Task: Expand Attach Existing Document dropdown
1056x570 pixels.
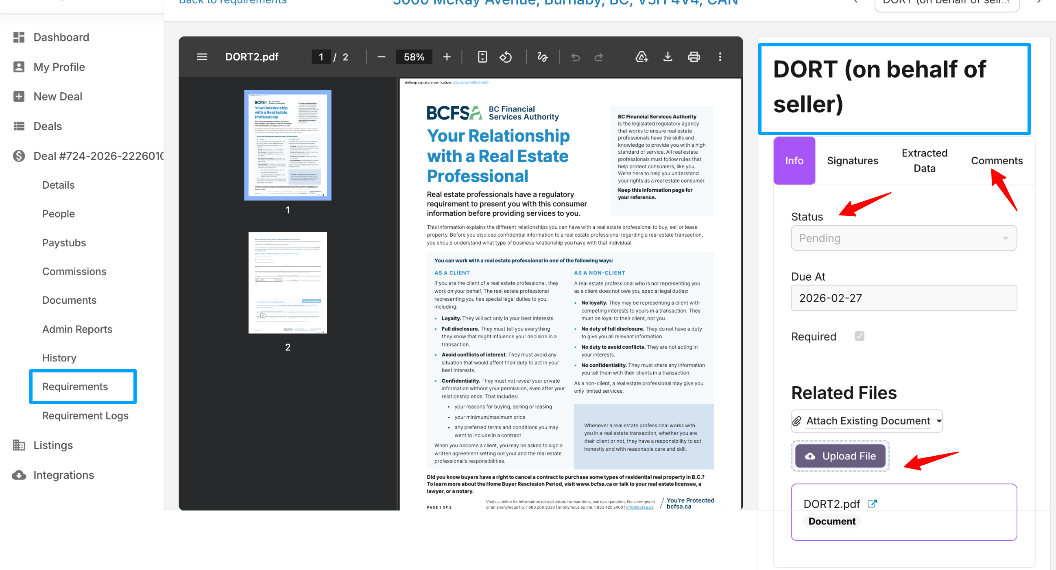Action: [x=866, y=421]
